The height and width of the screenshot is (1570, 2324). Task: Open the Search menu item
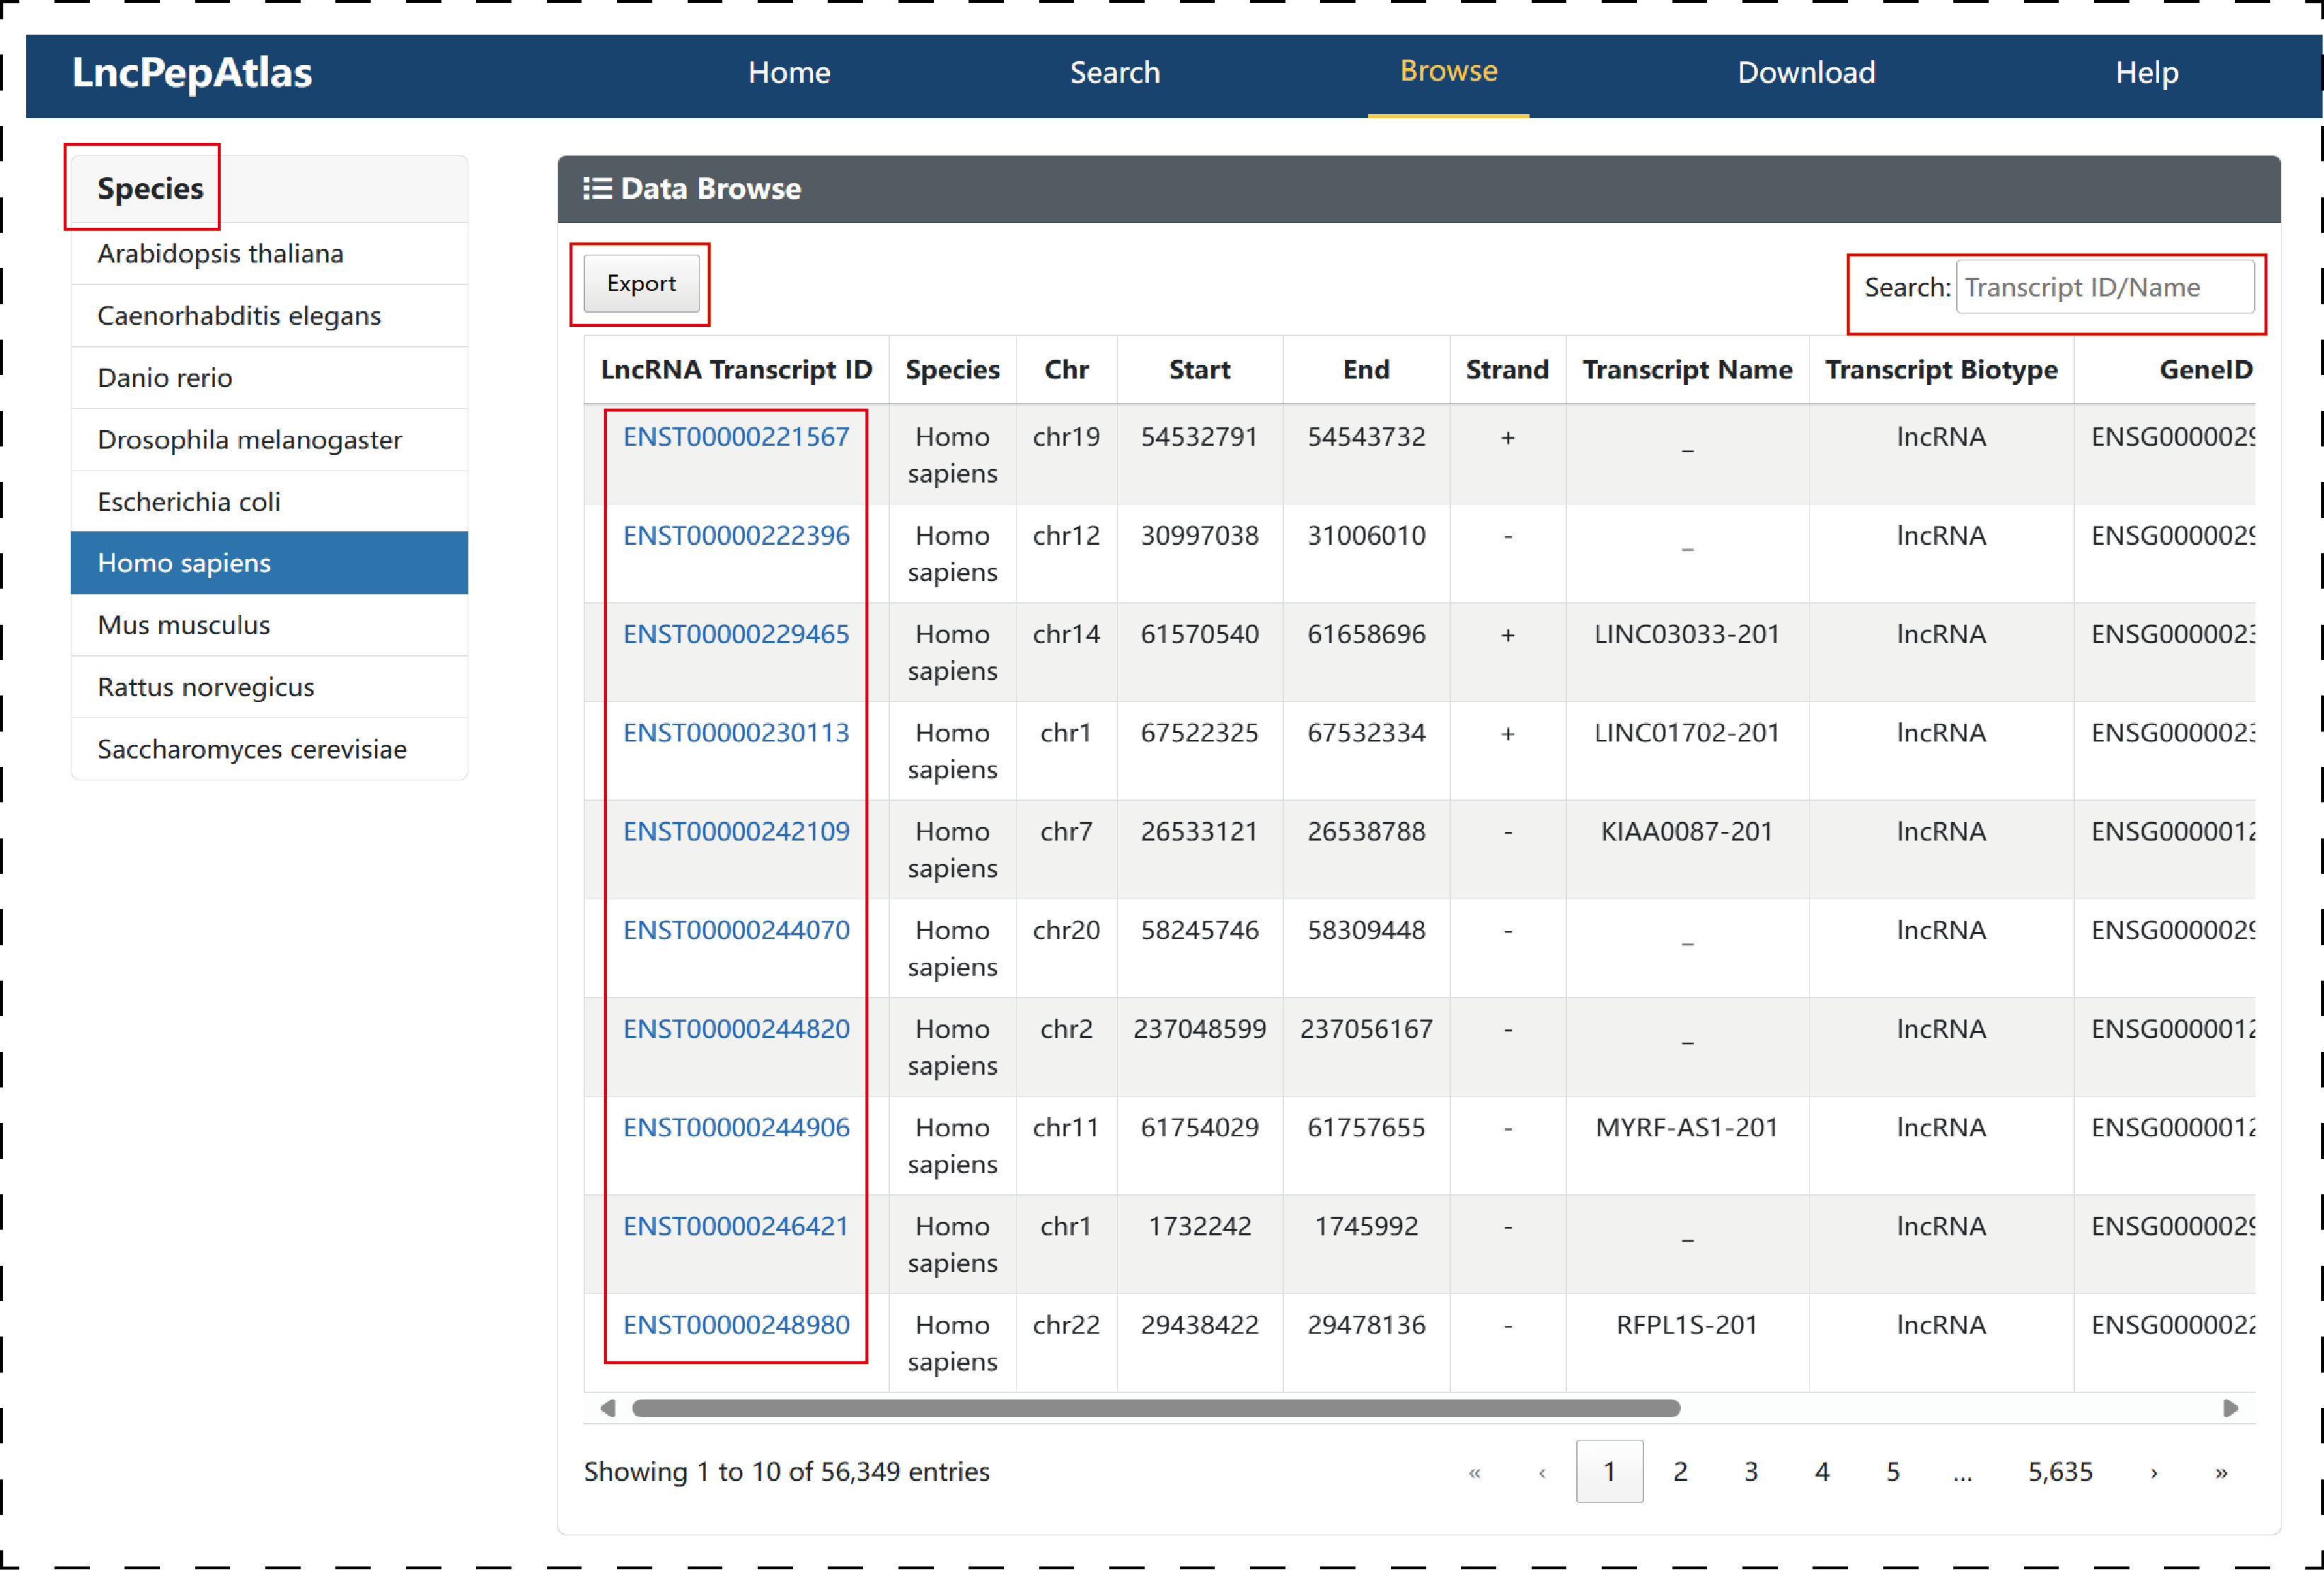pos(1115,73)
